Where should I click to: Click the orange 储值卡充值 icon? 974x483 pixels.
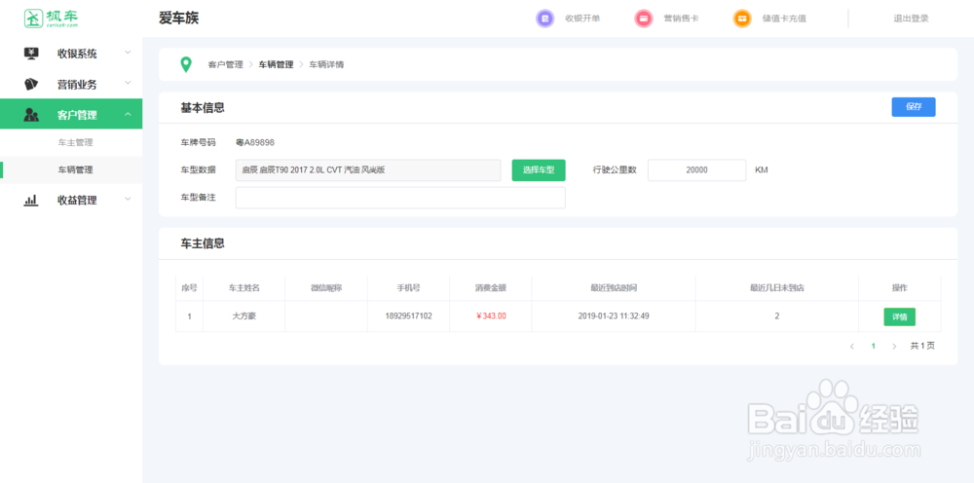tap(741, 19)
